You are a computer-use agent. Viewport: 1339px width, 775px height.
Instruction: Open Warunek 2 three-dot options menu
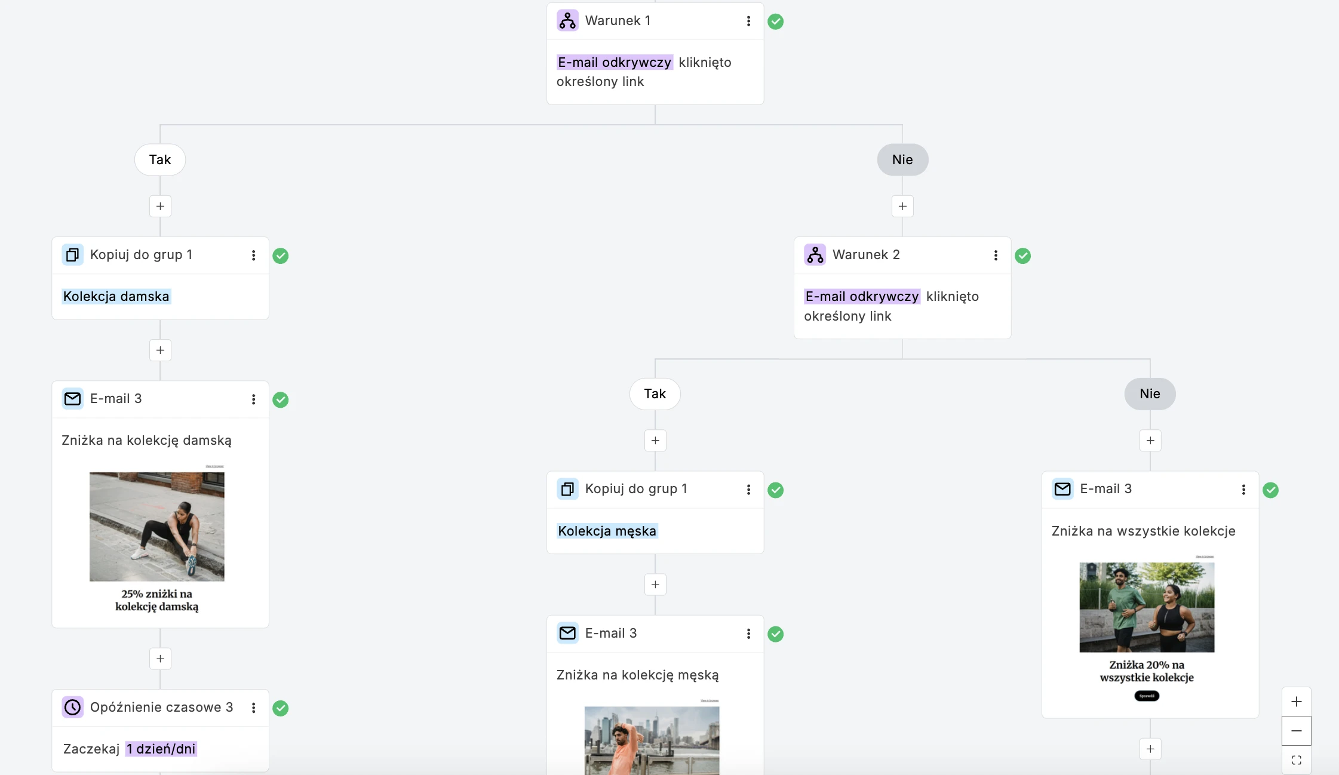point(996,256)
